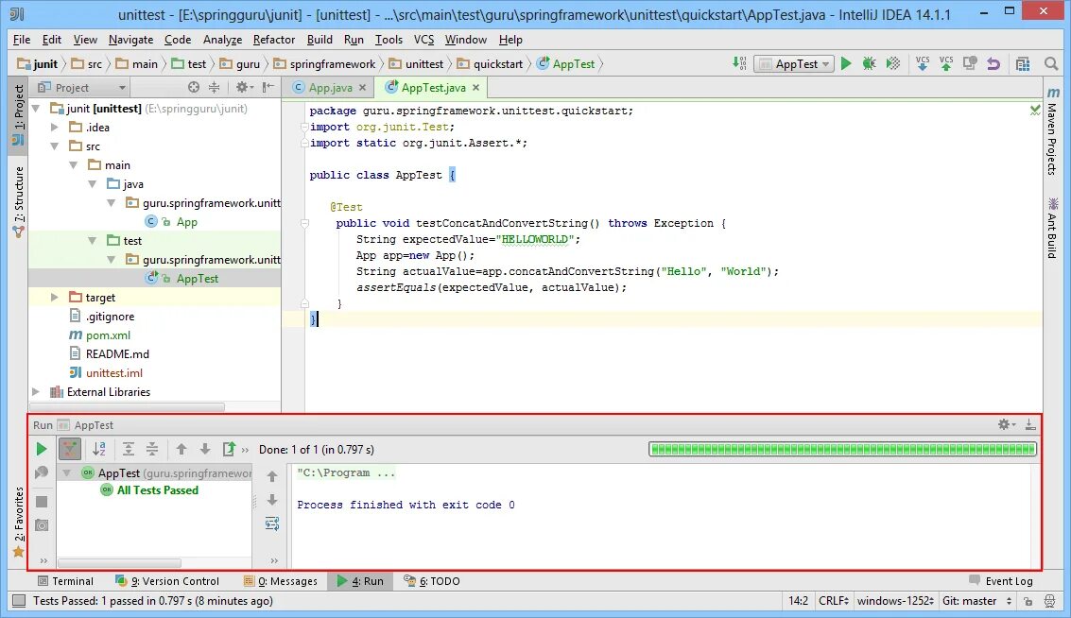Open the AppTest run configuration dropdown

point(794,63)
